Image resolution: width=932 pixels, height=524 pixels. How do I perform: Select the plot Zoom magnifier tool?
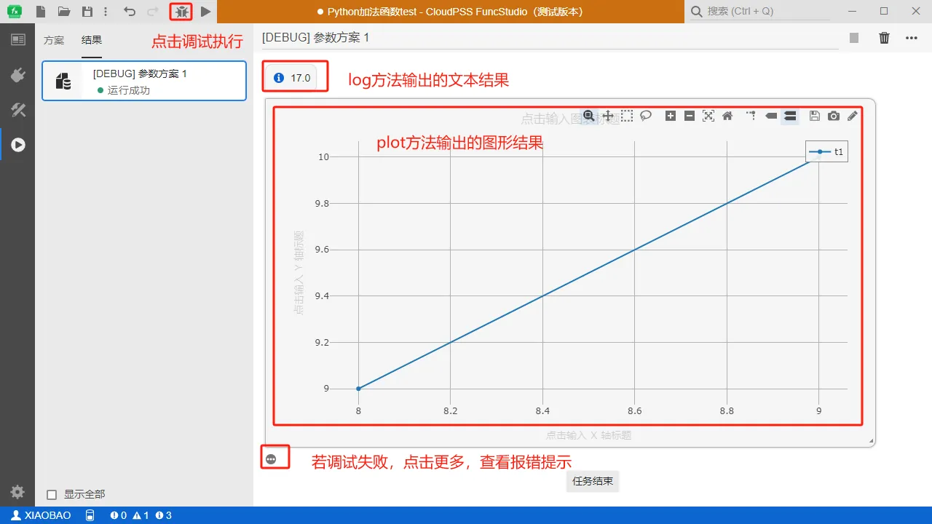pos(589,116)
